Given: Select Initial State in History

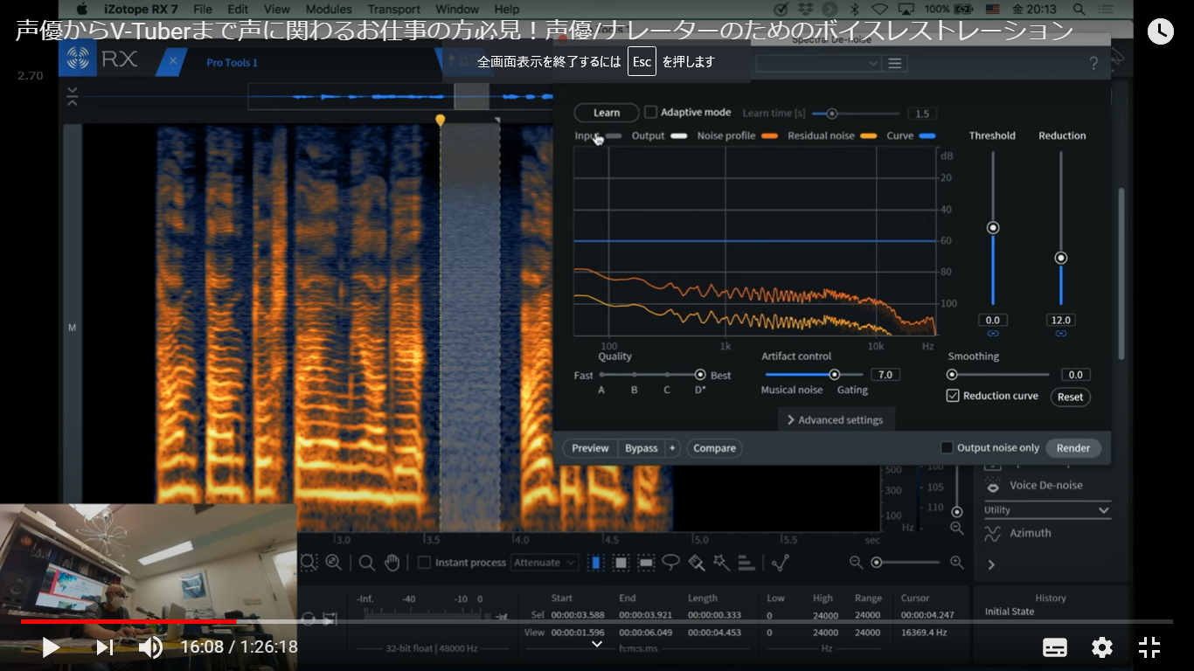Looking at the screenshot, I should pyautogui.click(x=1010, y=612).
